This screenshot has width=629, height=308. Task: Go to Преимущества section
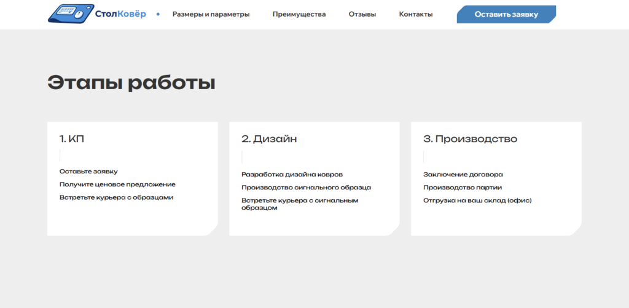click(x=299, y=15)
